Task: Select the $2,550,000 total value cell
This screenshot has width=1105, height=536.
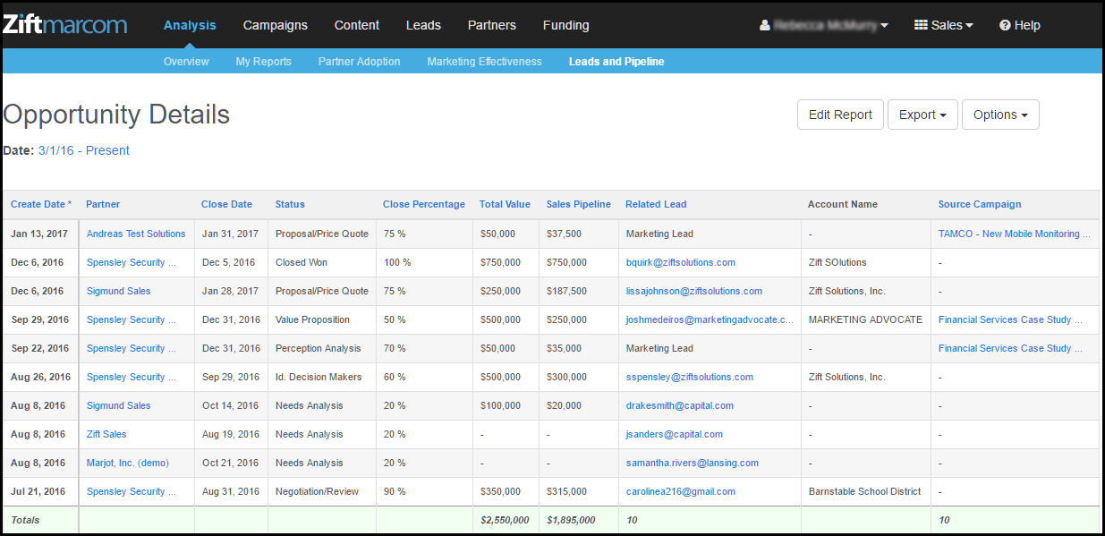Action: tap(506, 520)
